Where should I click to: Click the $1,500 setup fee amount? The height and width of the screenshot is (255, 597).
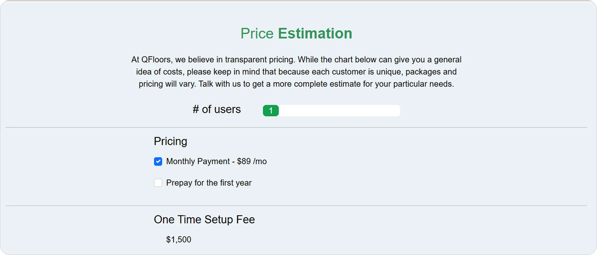[179, 239]
